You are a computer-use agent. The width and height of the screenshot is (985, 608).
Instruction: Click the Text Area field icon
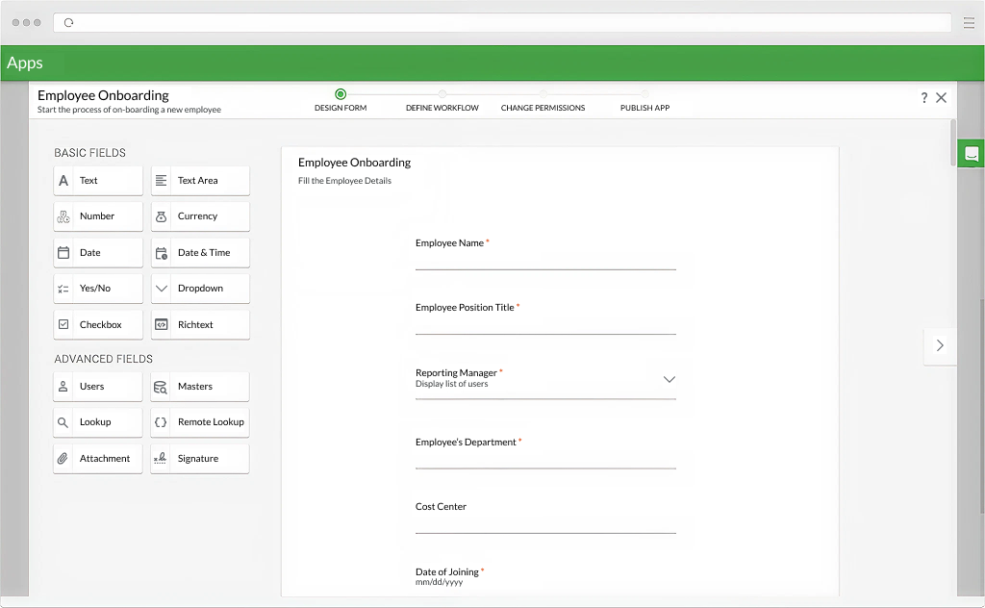161,181
